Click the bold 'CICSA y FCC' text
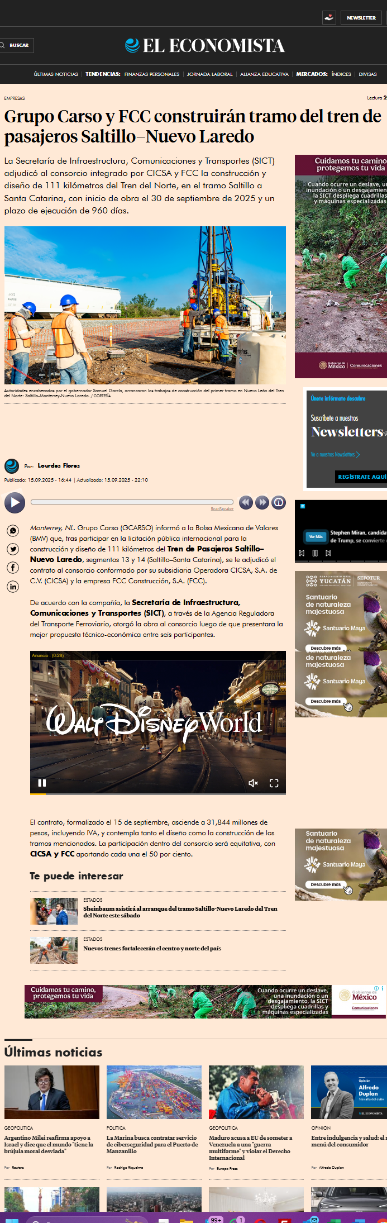This screenshot has width=387, height=1223. click(52, 854)
